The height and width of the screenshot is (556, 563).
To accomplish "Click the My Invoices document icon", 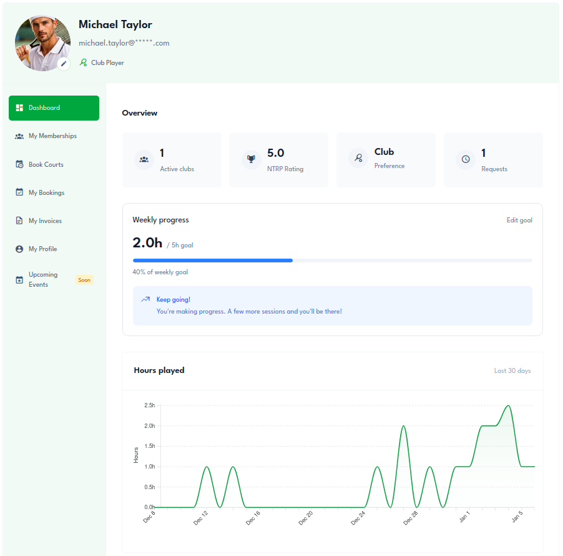I will pyautogui.click(x=19, y=221).
